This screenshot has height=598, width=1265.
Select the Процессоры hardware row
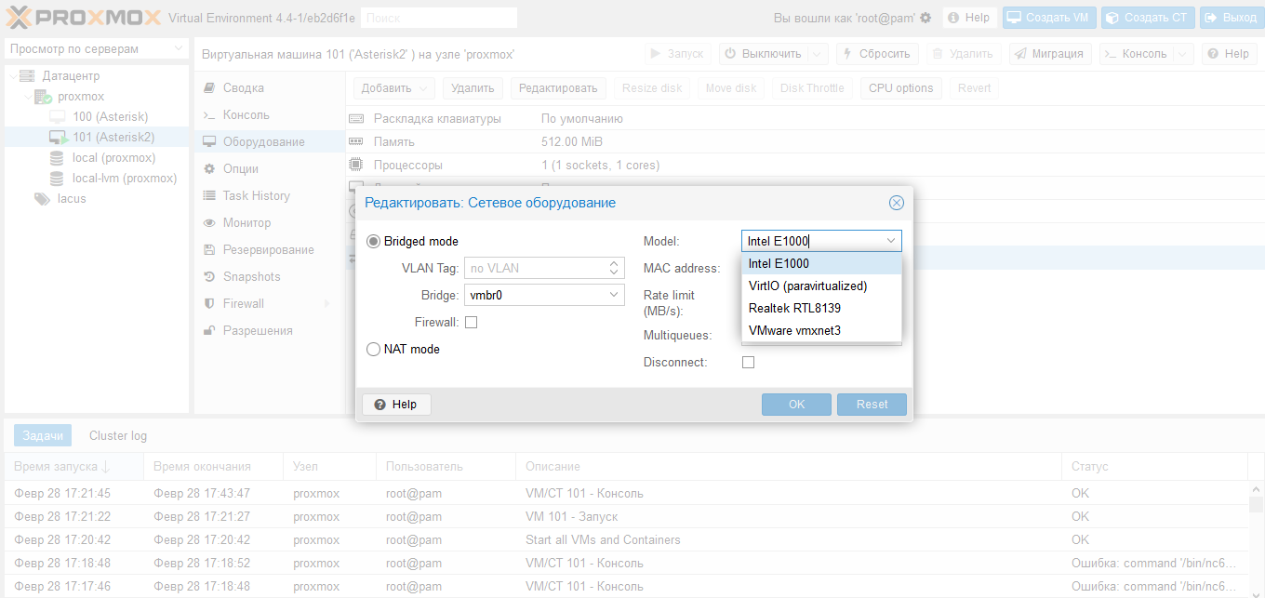point(805,165)
